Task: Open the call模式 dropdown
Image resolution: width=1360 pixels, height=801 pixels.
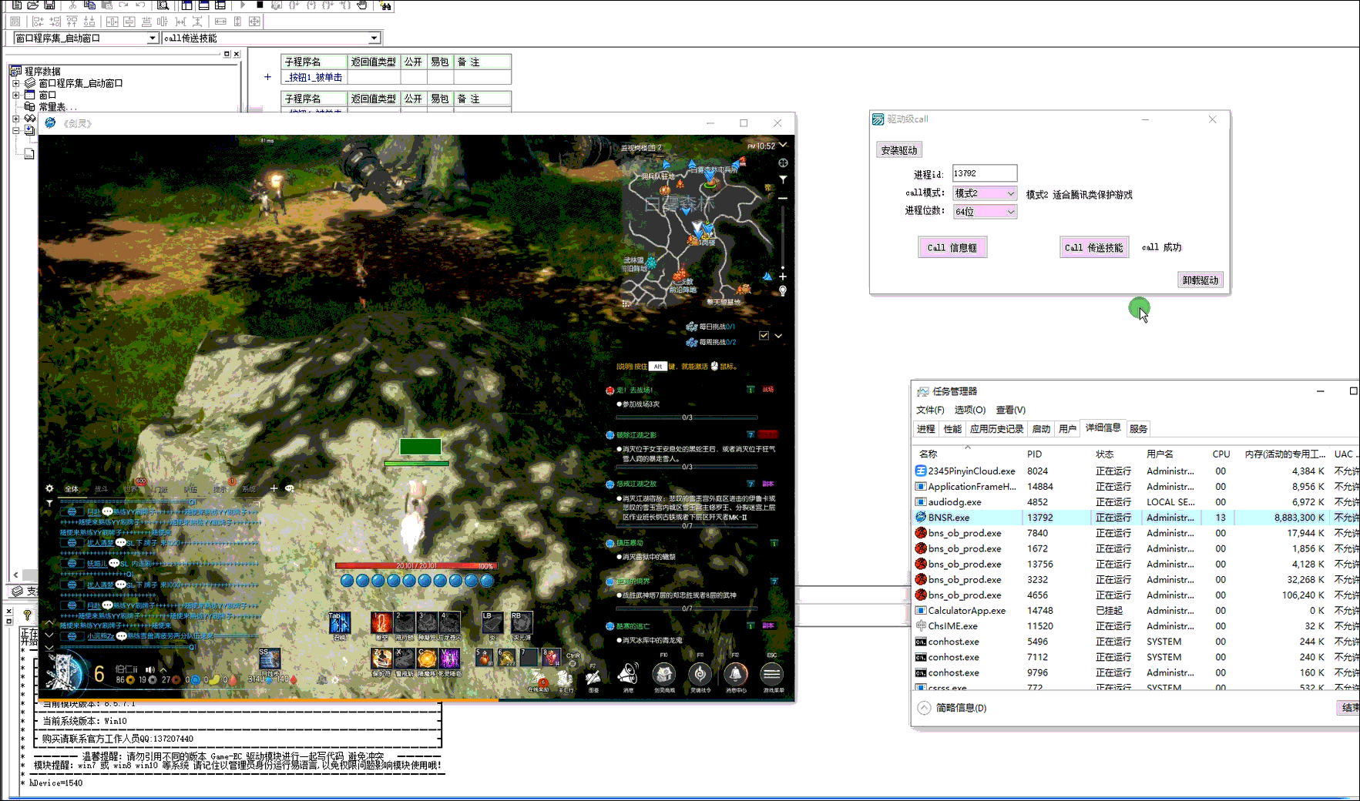Action: (x=985, y=193)
